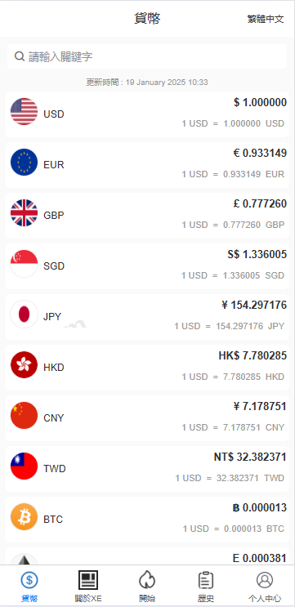Select the € 0.933149 EUR rate row
The image size is (295, 607).
[147, 165]
